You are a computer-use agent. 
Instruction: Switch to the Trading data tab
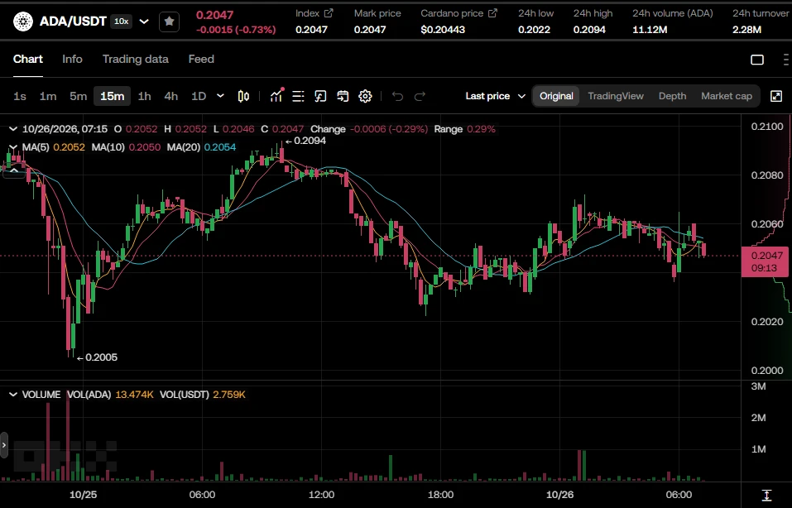pos(136,59)
